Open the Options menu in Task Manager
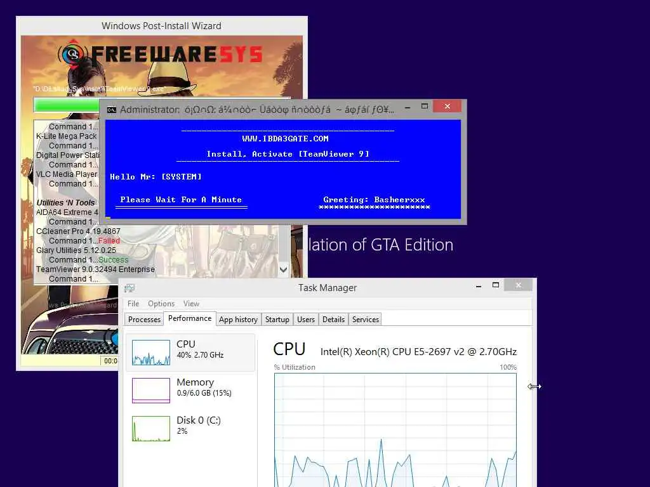 (x=161, y=304)
